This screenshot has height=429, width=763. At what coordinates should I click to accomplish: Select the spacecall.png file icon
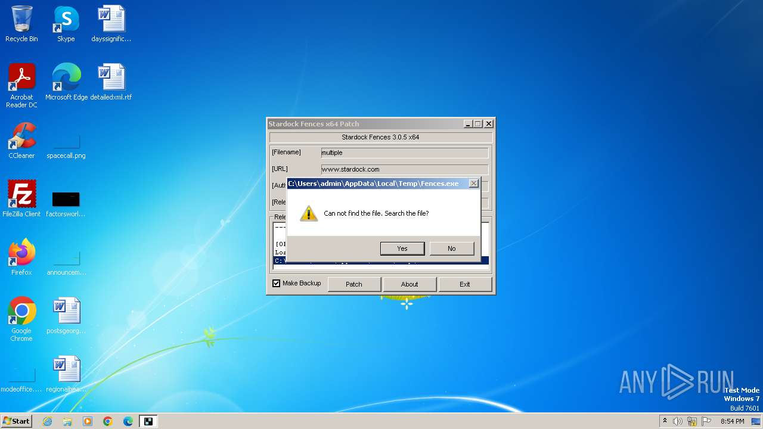pos(66,146)
